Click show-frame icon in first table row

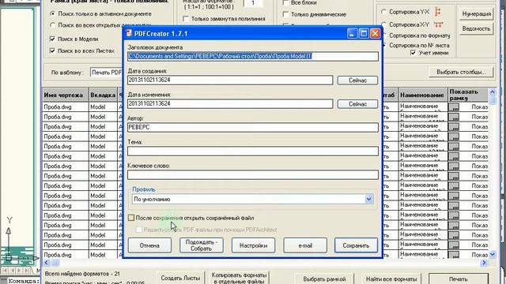click(454, 107)
